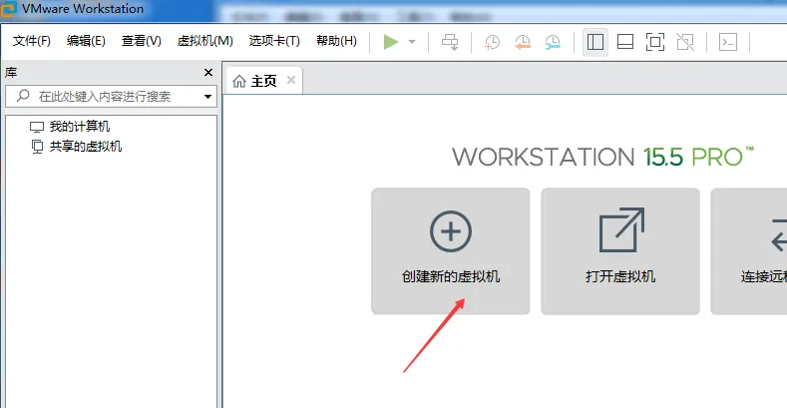Open the 虚拟机(M) menu
The width and height of the screenshot is (787, 408).
(x=204, y=41)
